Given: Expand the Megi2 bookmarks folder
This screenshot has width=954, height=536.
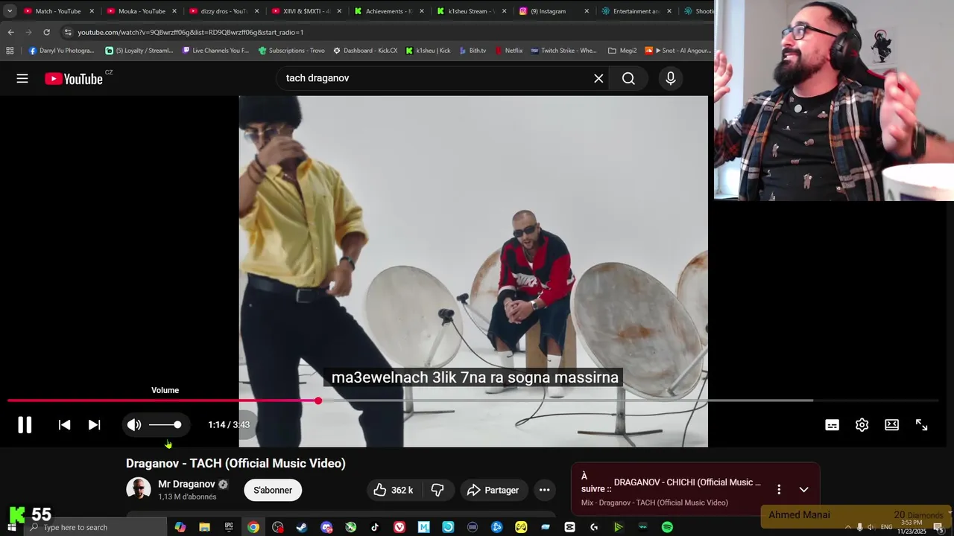Looking at the screenshot, I should click(622, 51).
